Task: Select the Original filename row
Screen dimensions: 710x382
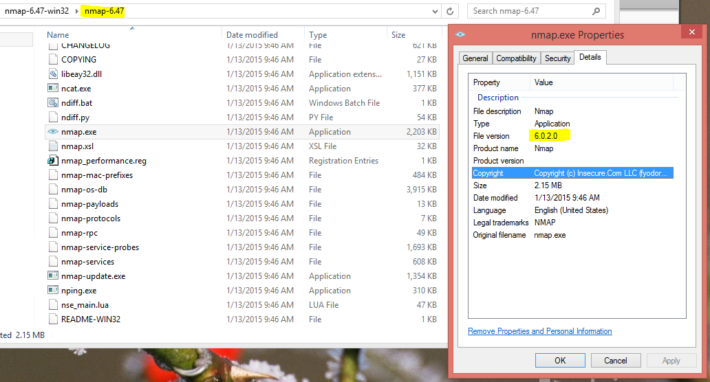Action: [x=572, y=235]
